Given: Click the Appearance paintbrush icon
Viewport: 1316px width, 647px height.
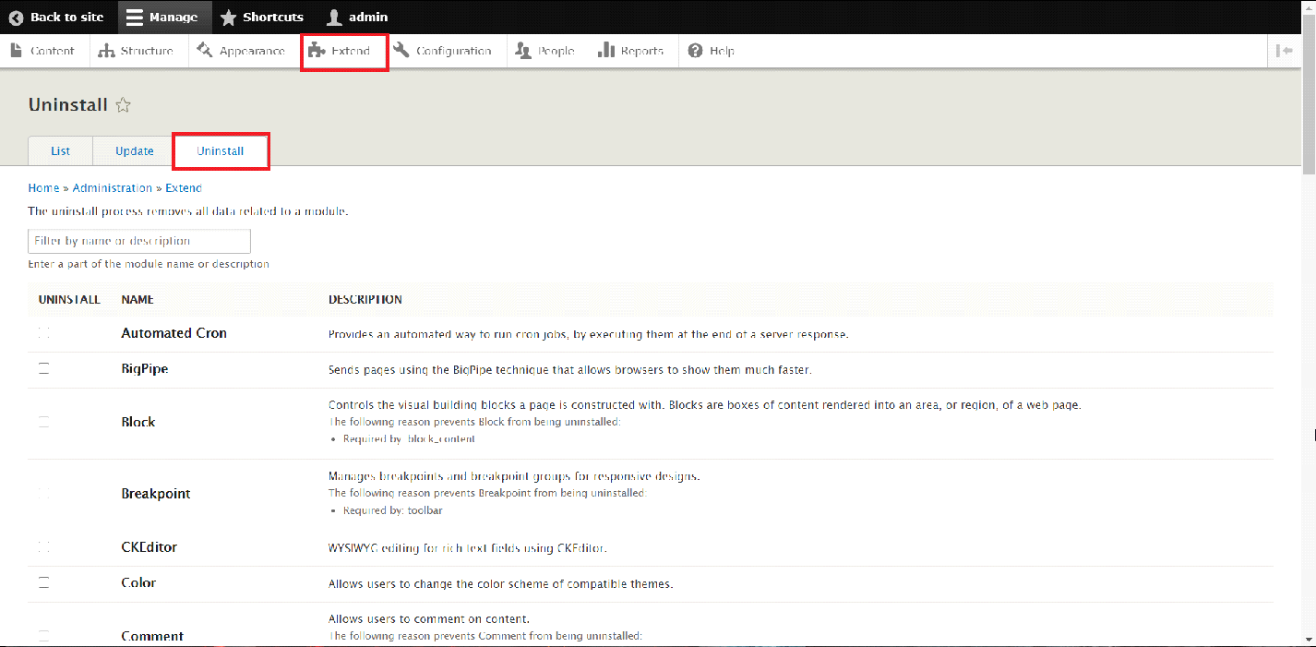Looking at the screenshot, I should [x=205, y=51].
